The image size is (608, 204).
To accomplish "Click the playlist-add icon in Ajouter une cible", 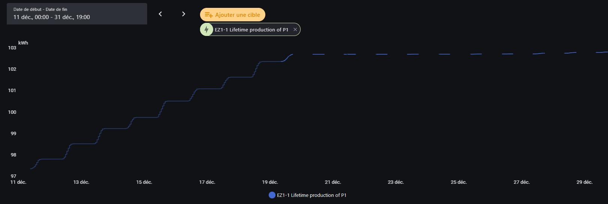I will [209, 15].
